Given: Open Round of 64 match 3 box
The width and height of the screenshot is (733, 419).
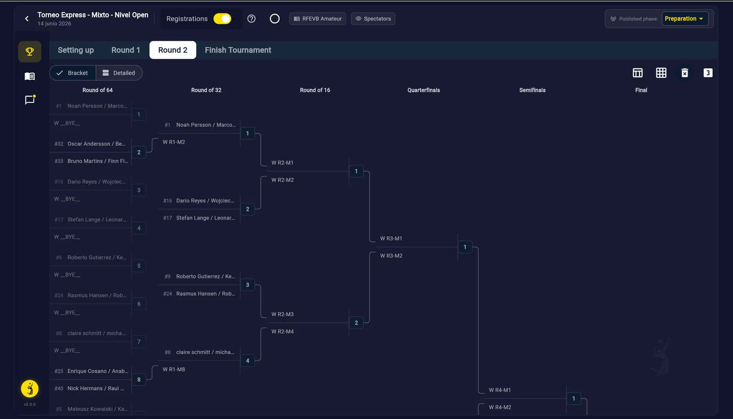Looking at the screenshot, I should coord(139,190).
